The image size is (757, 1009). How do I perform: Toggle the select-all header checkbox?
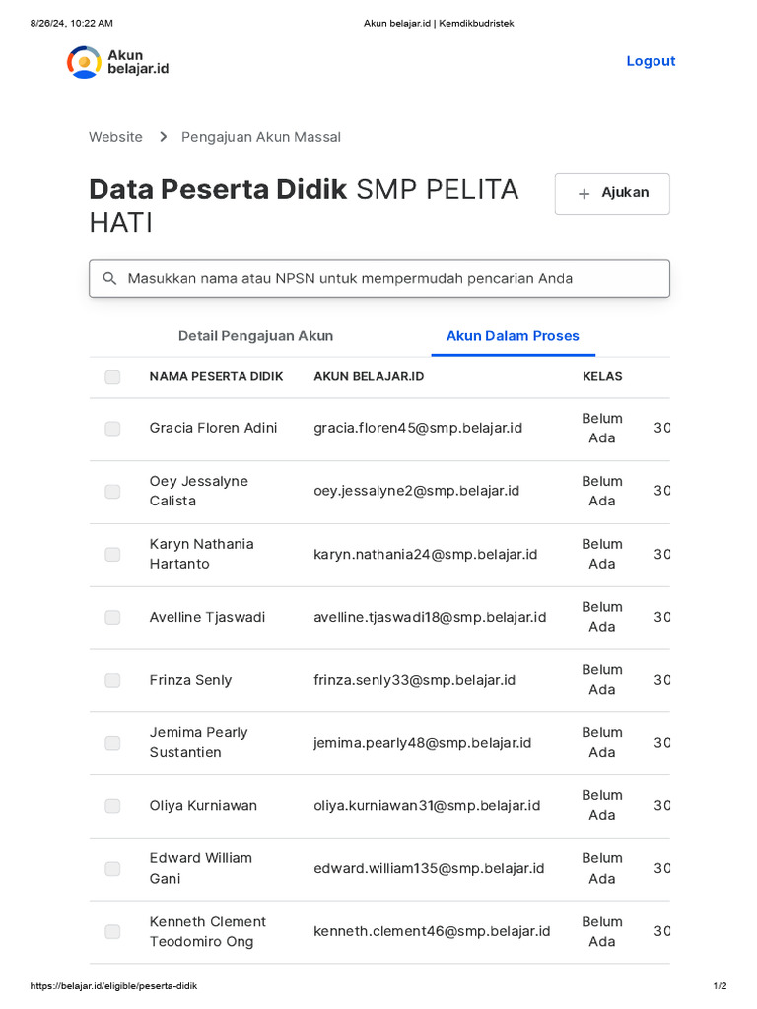(x=112, y=377)
